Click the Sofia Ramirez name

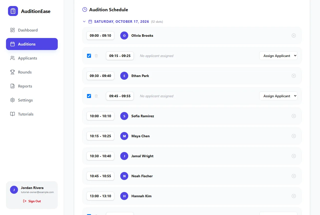pos(143,116)
